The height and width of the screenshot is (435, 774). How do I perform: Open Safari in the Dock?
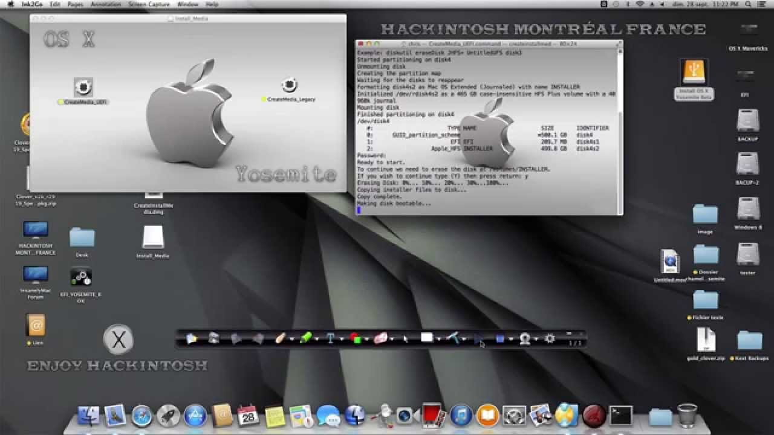coord(141,416)
